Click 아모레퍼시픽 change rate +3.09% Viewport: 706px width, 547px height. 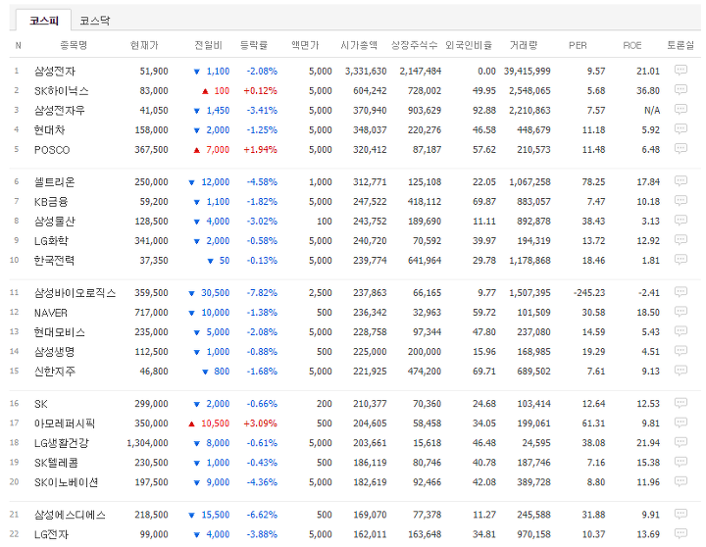click(260, 423)
